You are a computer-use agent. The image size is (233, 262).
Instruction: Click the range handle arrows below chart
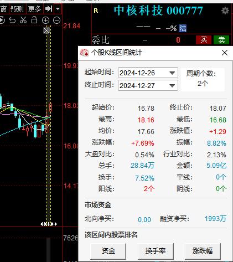pyautogui.click(x=49, y=224)
